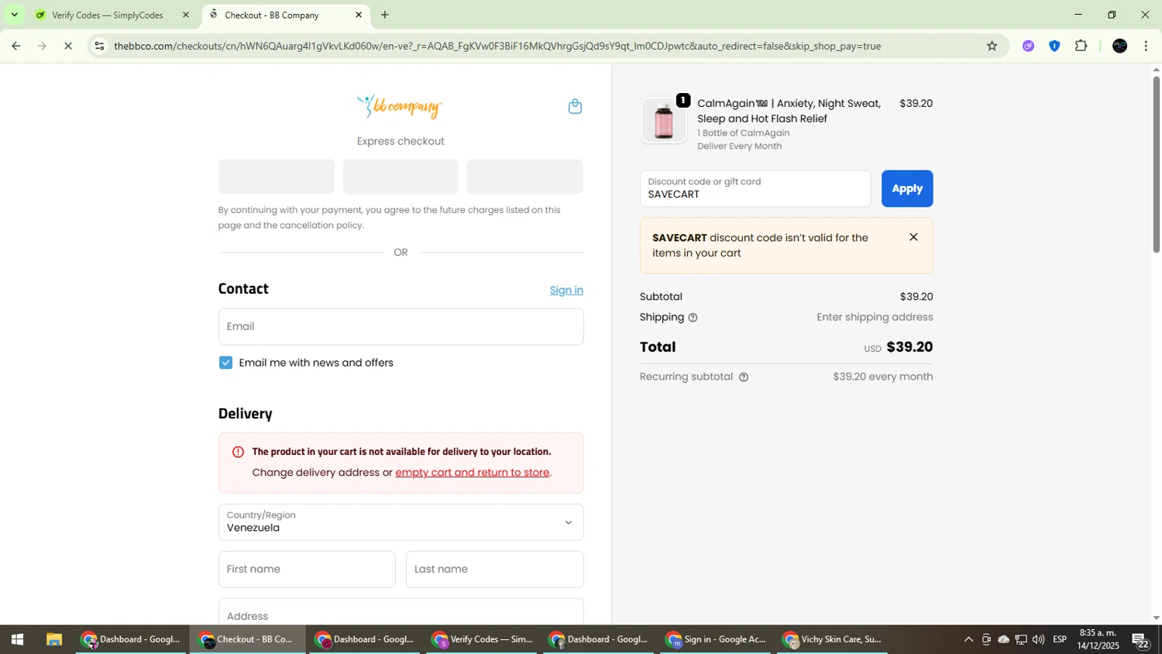Click the blue shield extension icon
Screen dimensions: 1162x654
point(1054,46)
